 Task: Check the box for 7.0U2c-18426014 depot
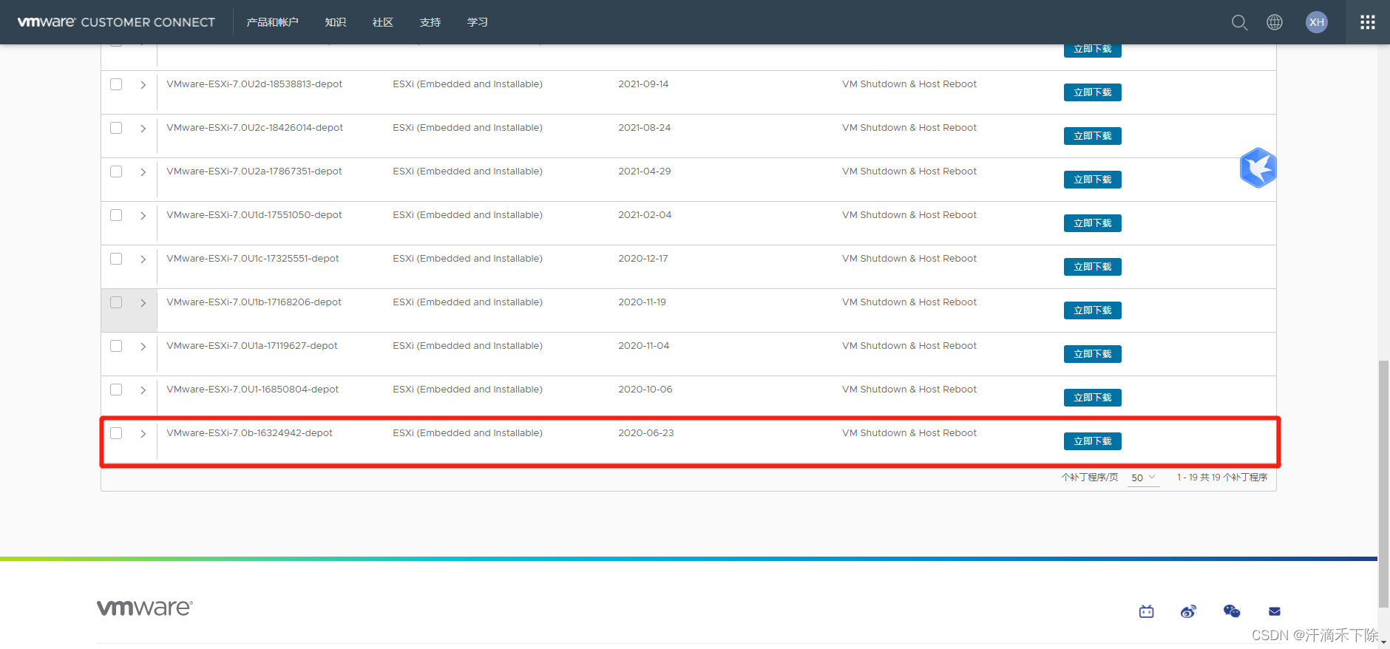click(x=116, y=128)
